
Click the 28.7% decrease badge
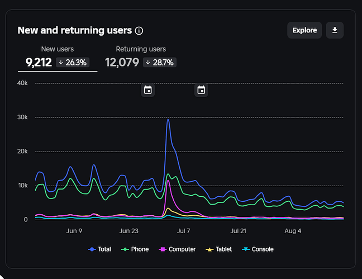pos(160,63)
